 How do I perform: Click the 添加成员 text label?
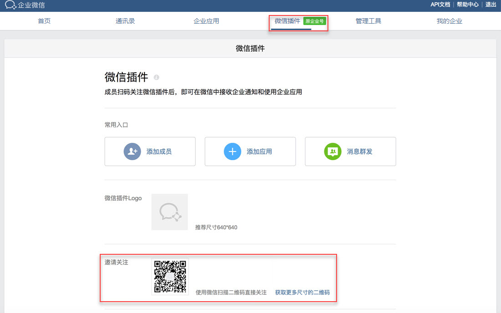159,151
